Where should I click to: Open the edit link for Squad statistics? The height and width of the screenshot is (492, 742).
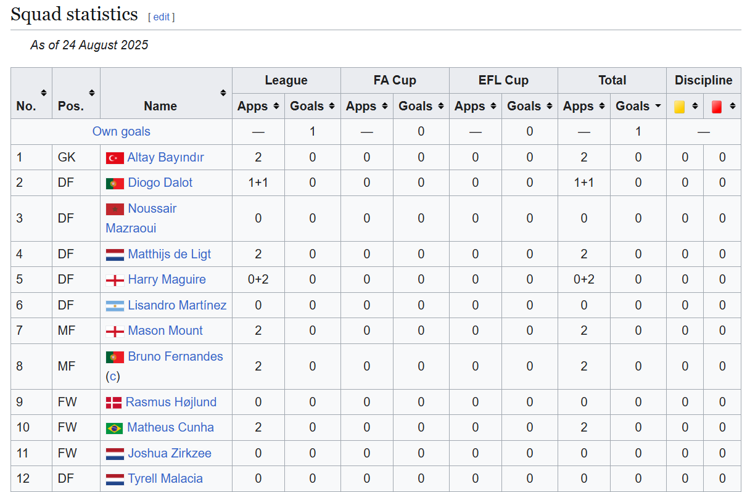pyautogui.click(x=161, y=17)
